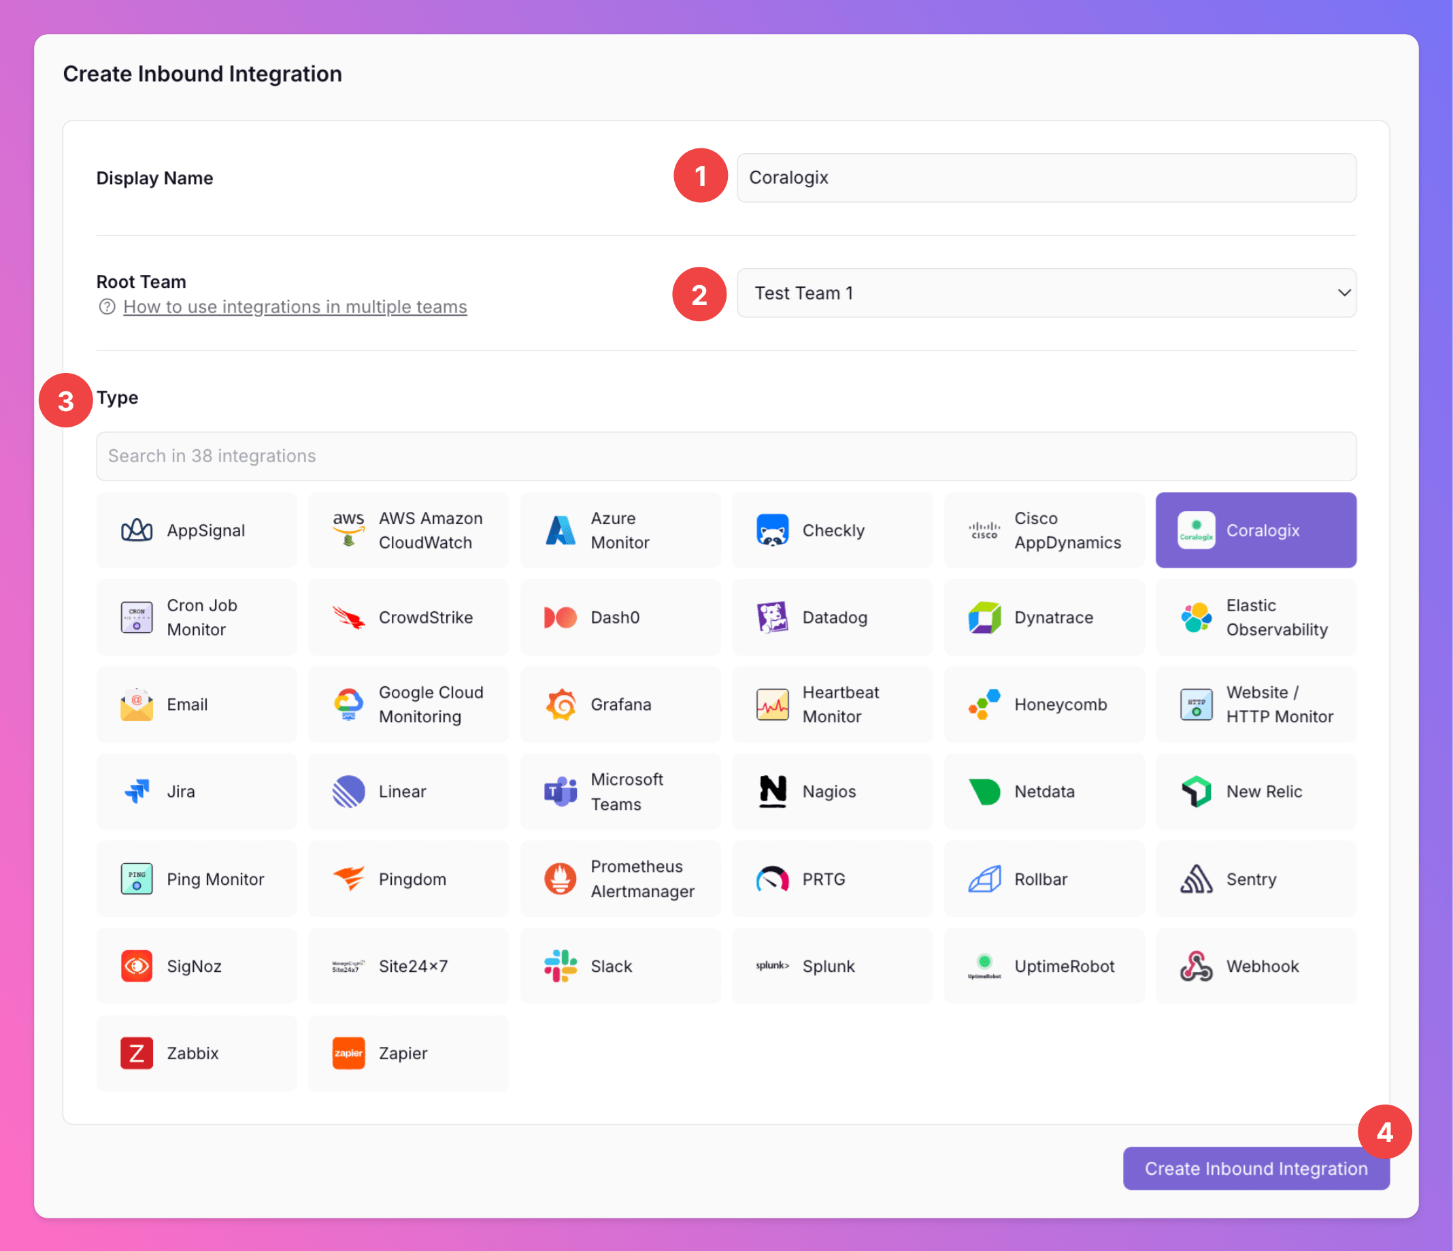Click Create Inbound Integration button
The width and height of the screenshot is (1453, 1251).
tap(1255, 1168)
